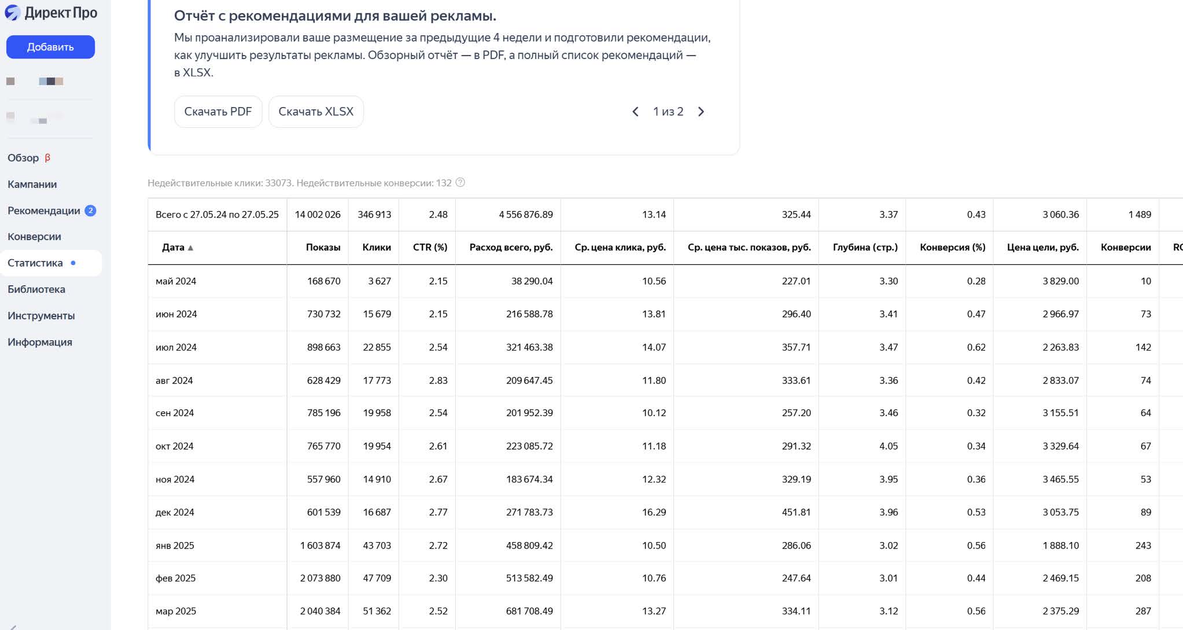Click the Директ Про logo icon
Viewport: 1183px width, 630px height.
[12, 13]
